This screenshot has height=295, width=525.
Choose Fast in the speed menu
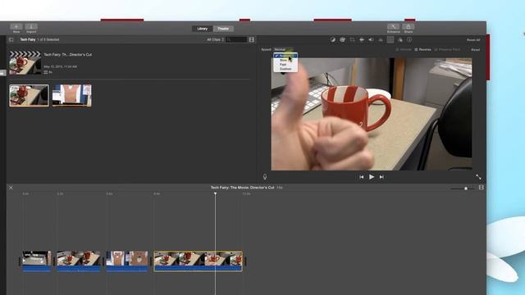tap(285, 64)
